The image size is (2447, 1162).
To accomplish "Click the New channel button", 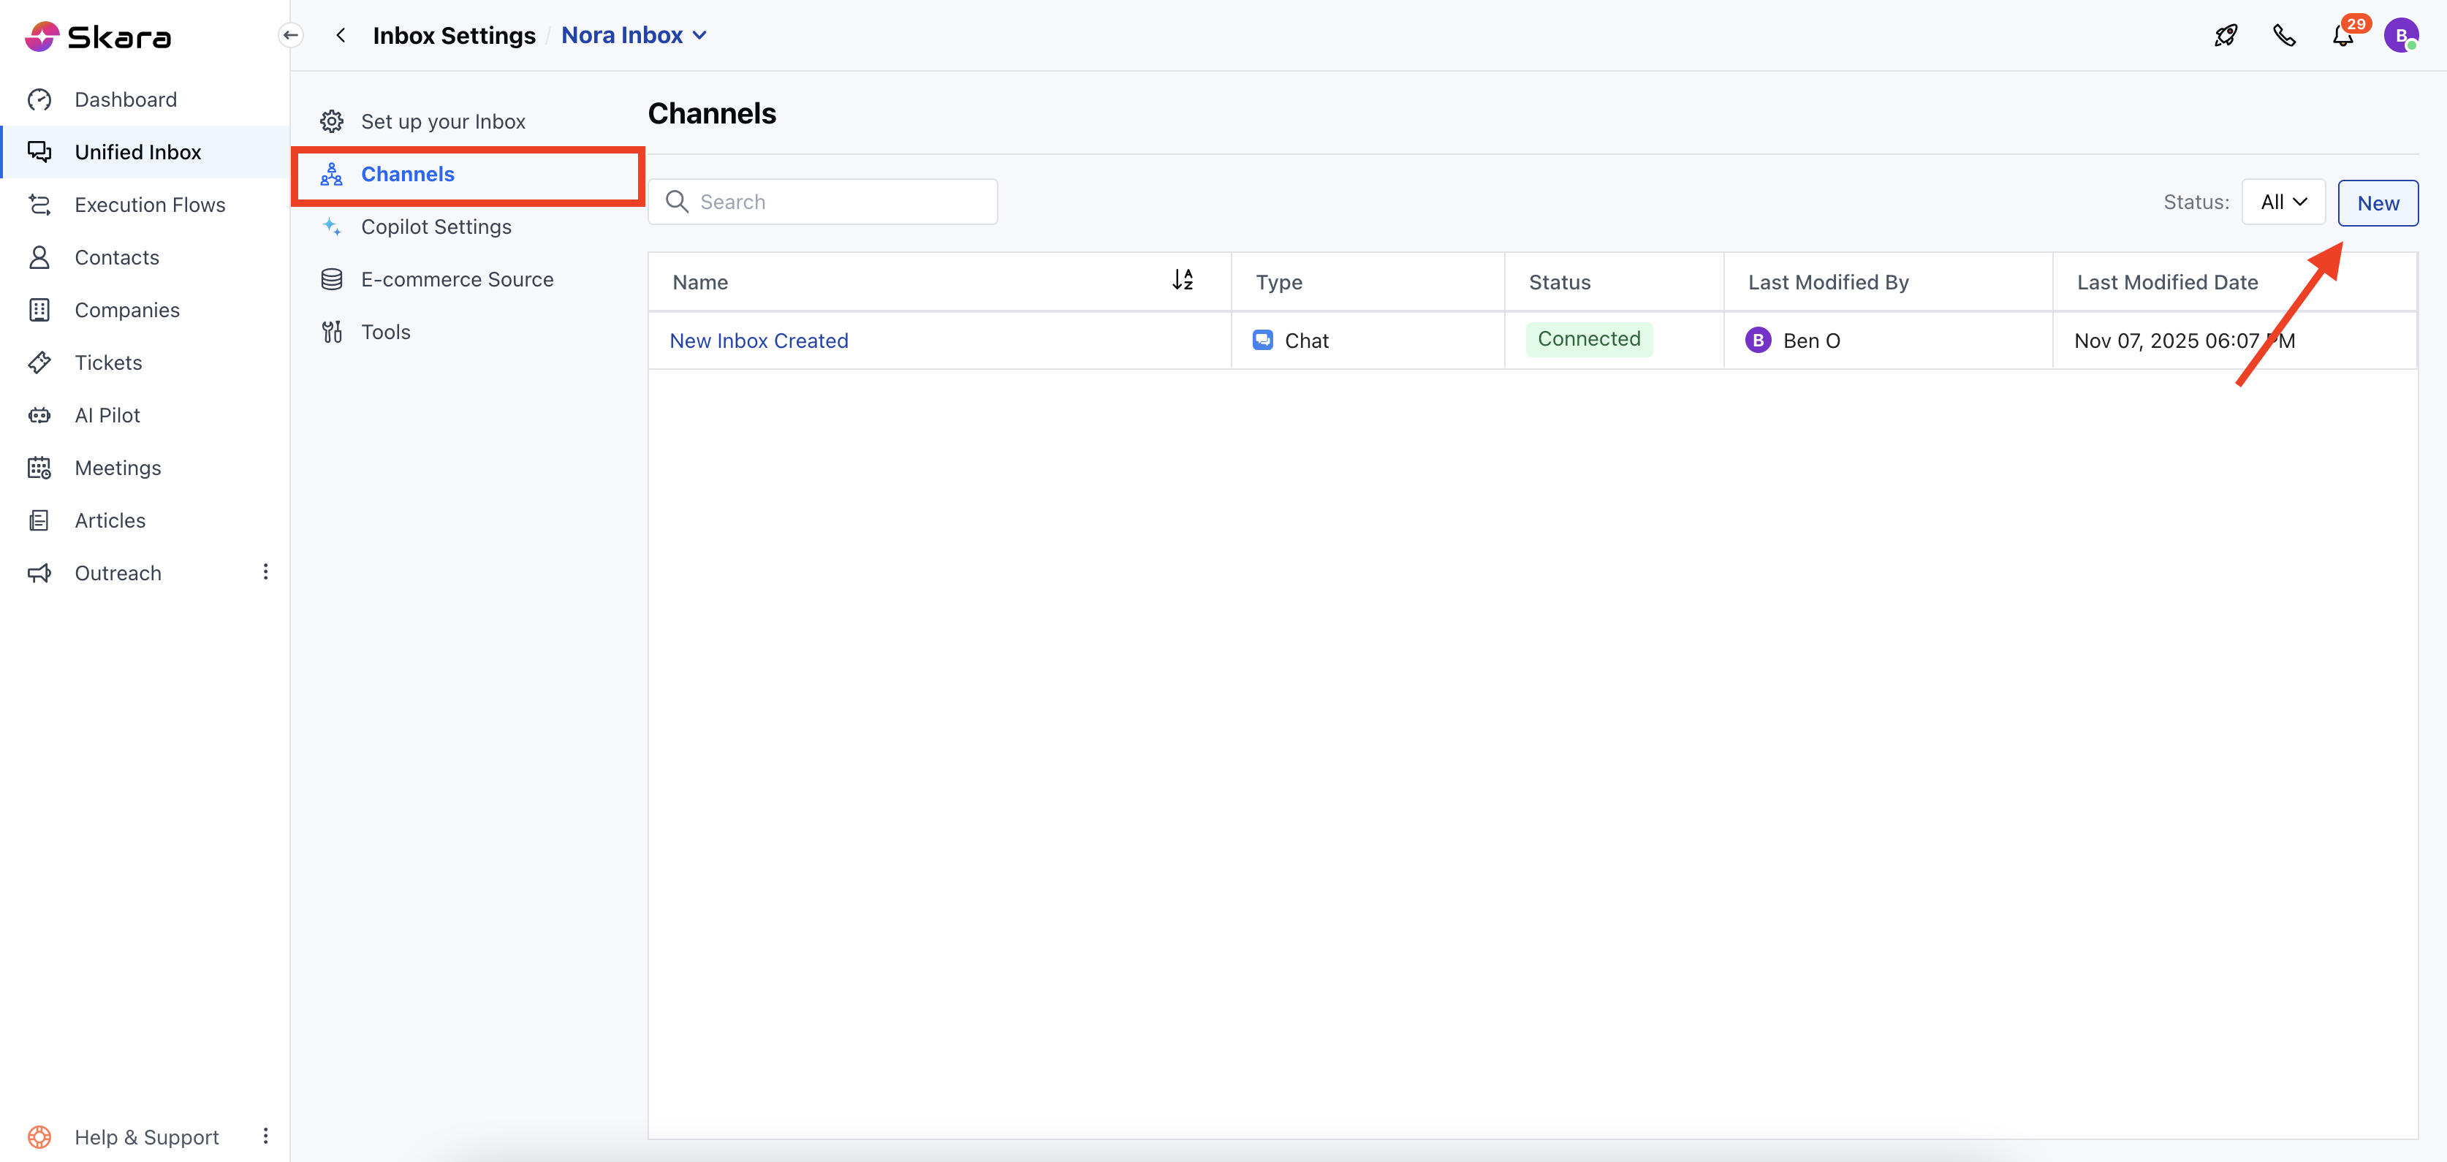I will point(2377,203).
